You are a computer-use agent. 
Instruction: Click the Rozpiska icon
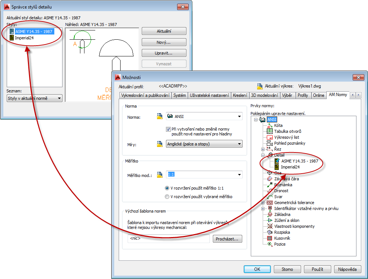270,232
